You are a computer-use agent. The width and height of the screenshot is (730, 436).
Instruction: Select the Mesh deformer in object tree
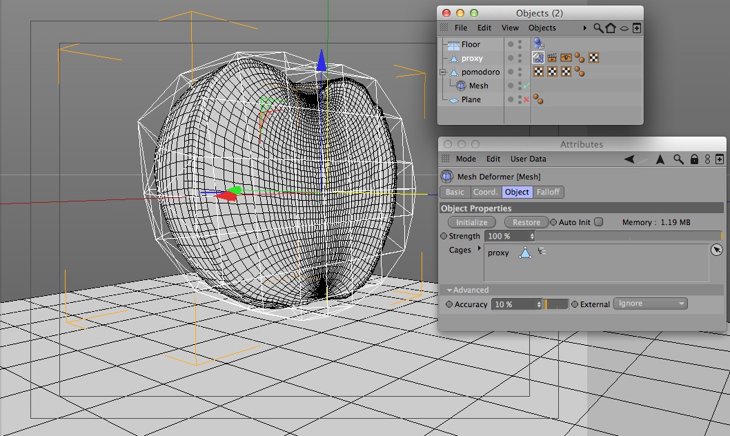pos(479,86)
